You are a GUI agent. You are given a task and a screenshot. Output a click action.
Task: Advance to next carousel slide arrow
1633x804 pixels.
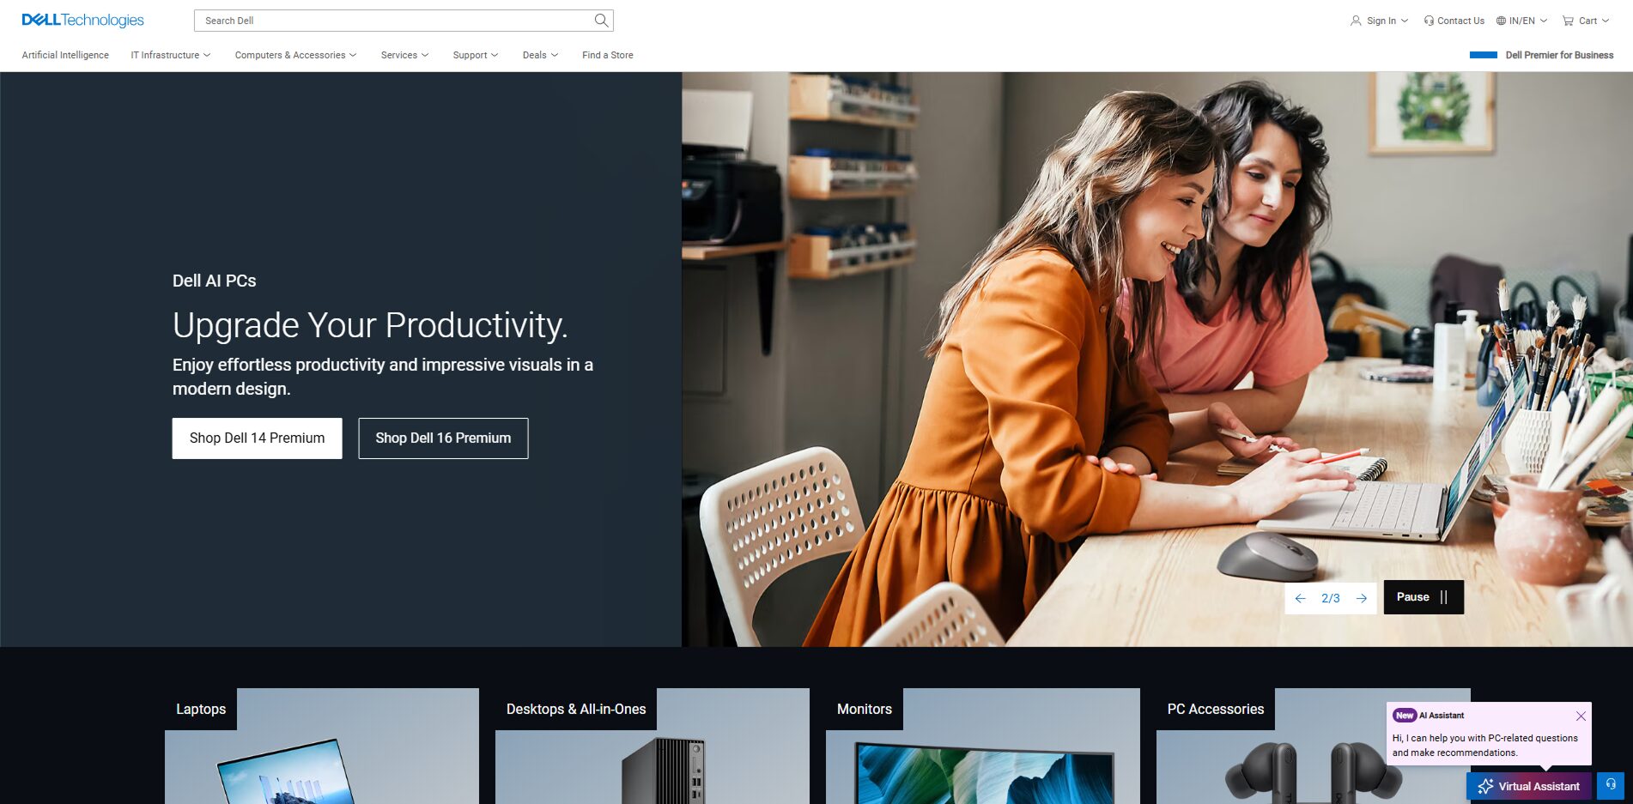point(1362,598)
